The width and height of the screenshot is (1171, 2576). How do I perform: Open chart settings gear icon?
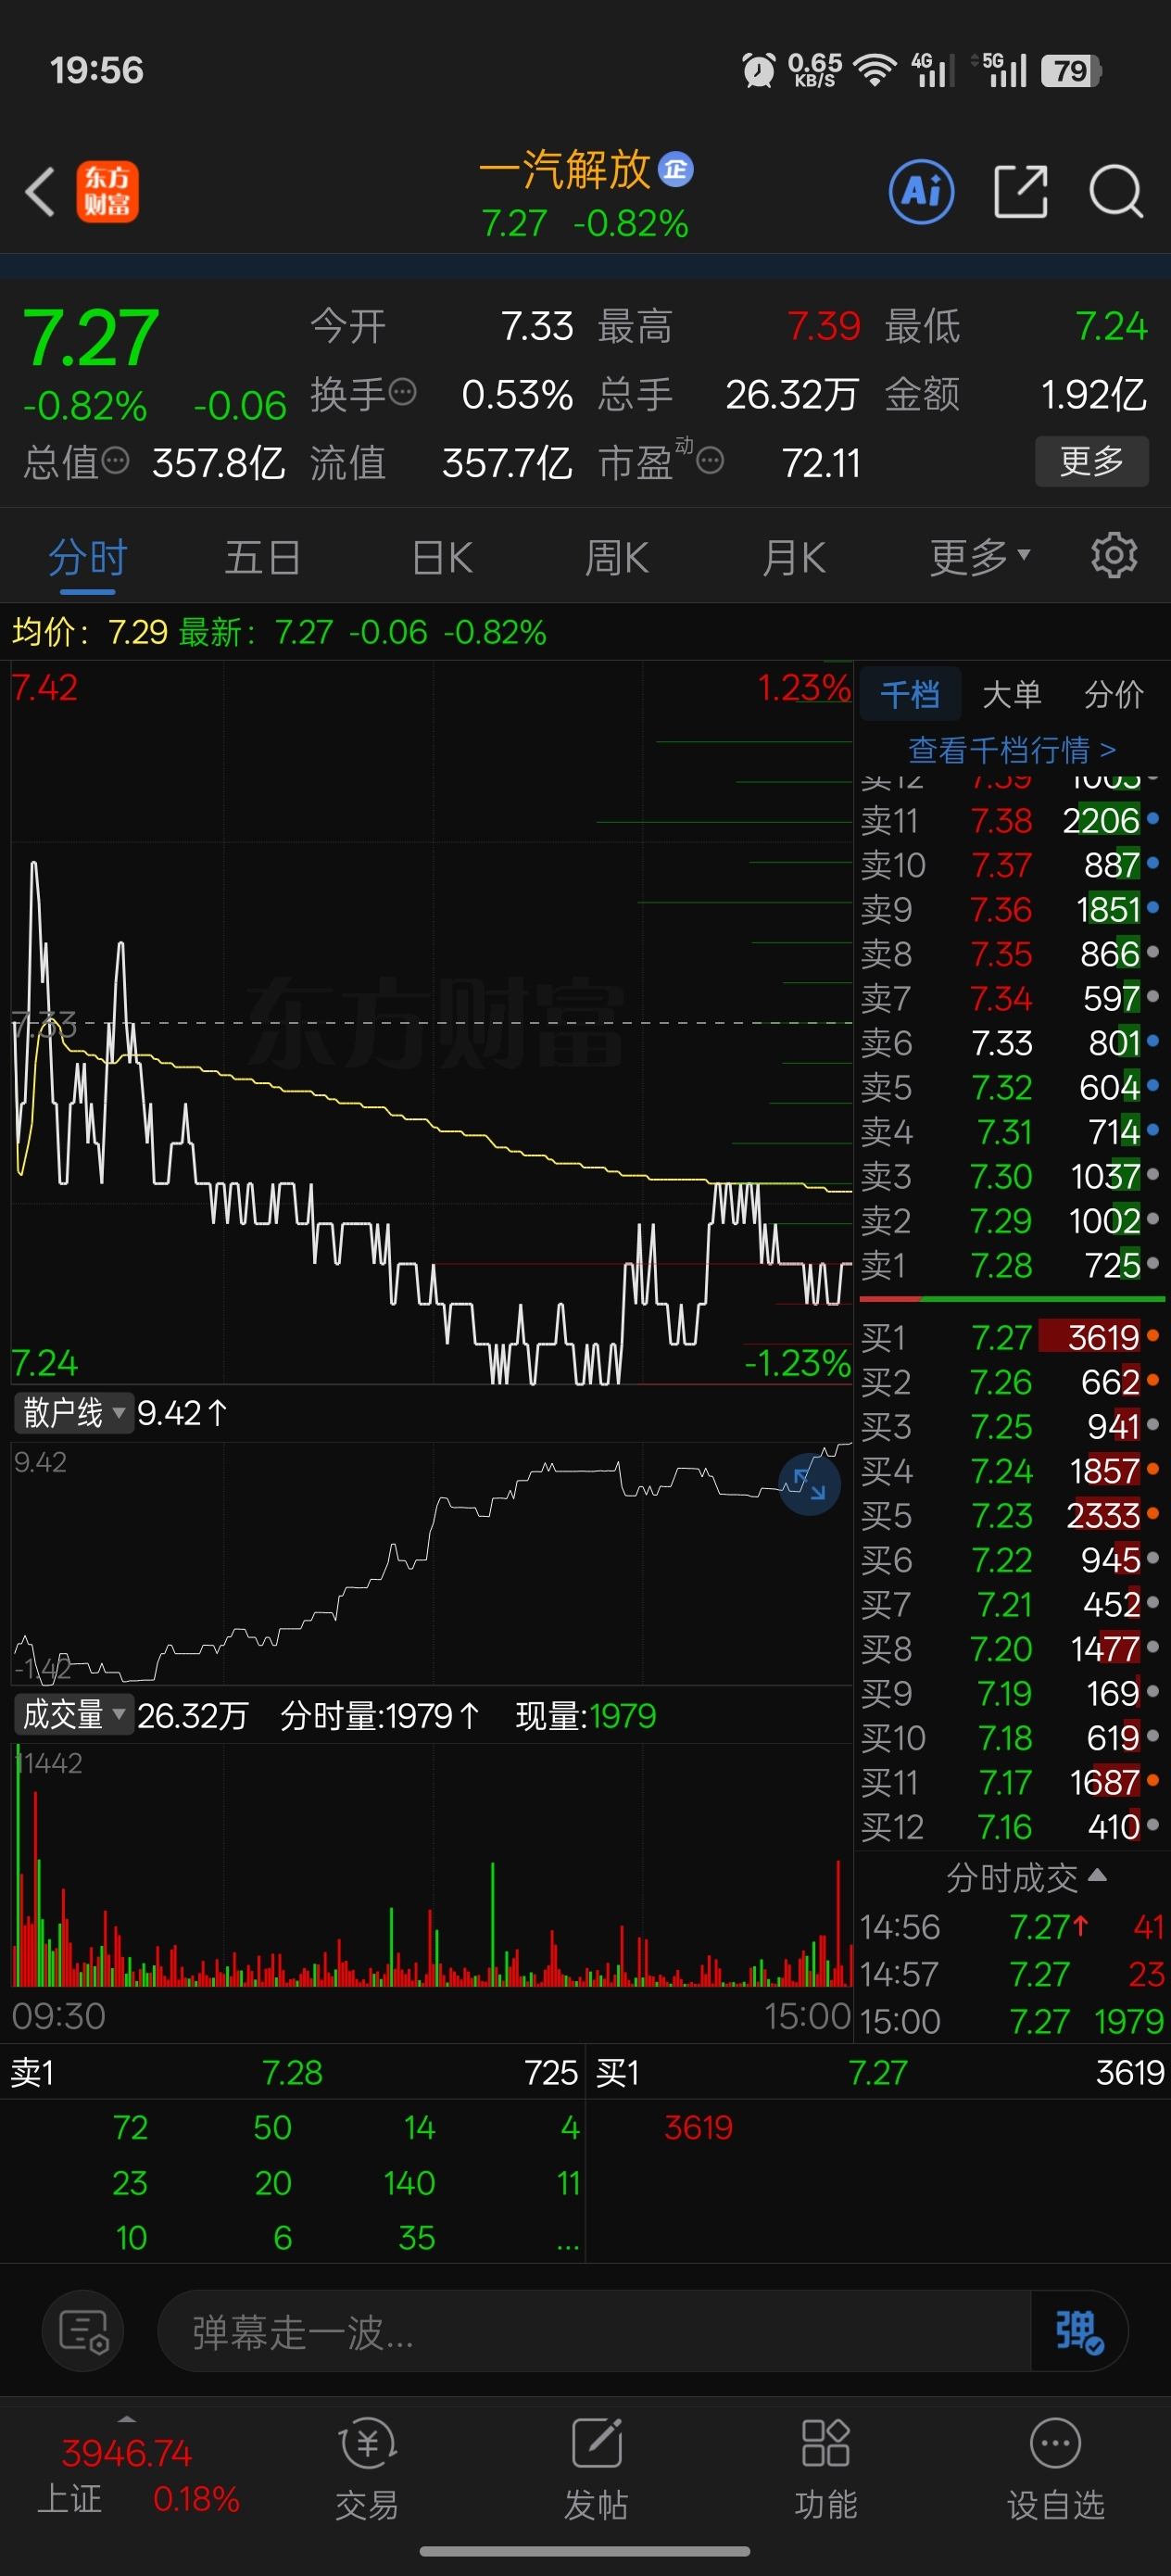[x=1114, y=555]
